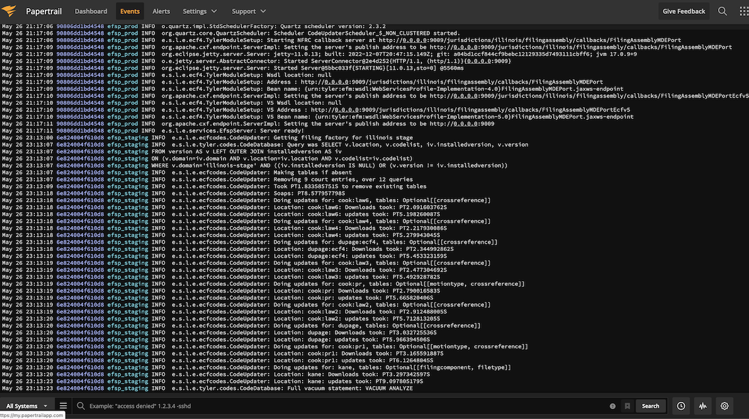The width and height of the screenshot is (749, 419).
Task: Show the event velocity graph icon
Action: coord(703,406)
